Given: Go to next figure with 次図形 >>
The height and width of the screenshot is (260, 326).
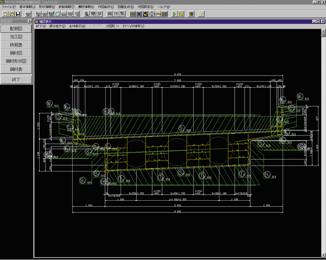Looking at the screenshot, I should click(112, 26).
